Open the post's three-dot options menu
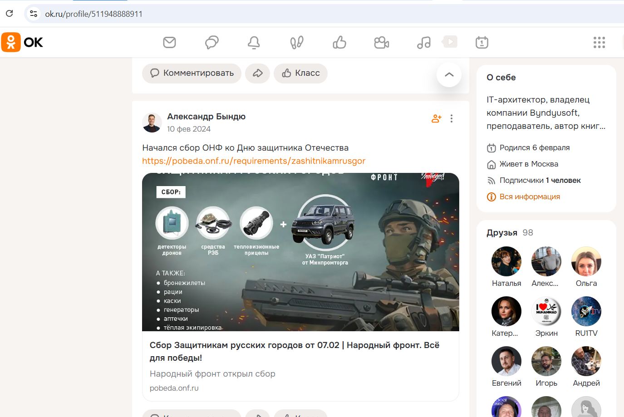 452,118
